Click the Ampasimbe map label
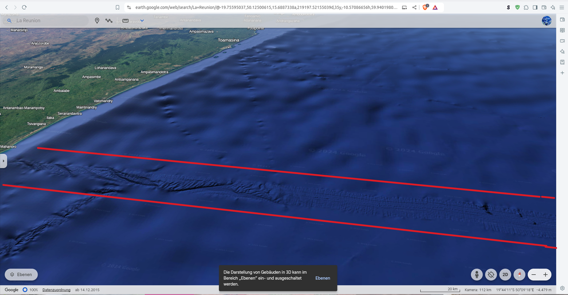568x295 pixels. (x=91, y=77)
